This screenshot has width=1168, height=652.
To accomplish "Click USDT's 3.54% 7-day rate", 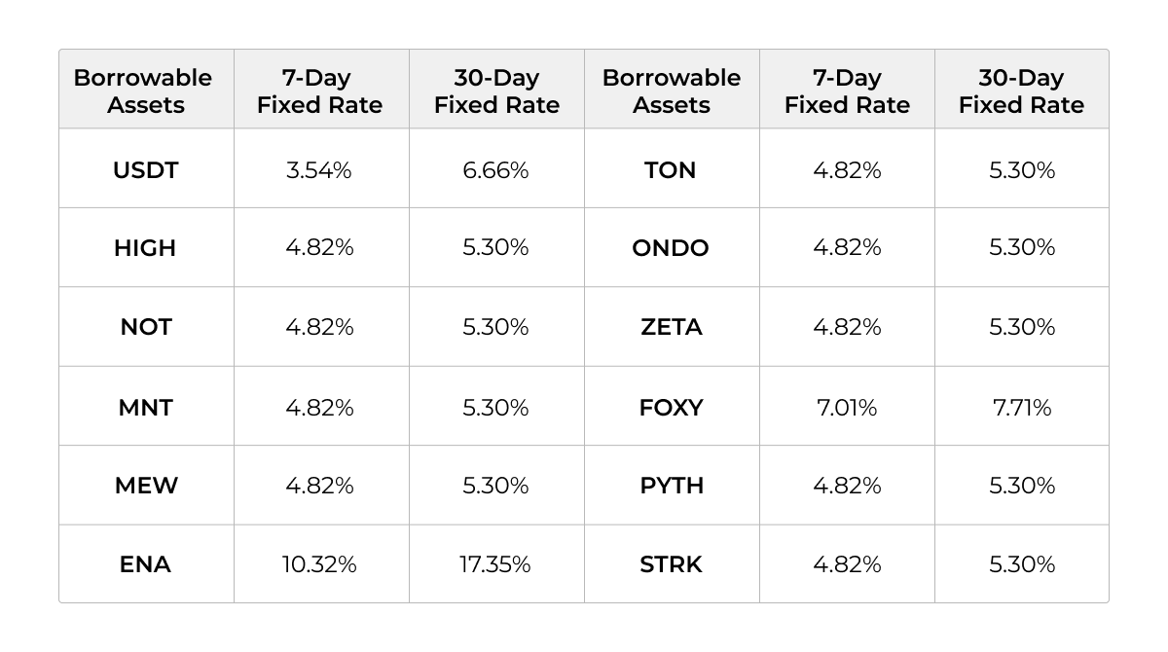I will coord(319,170).
